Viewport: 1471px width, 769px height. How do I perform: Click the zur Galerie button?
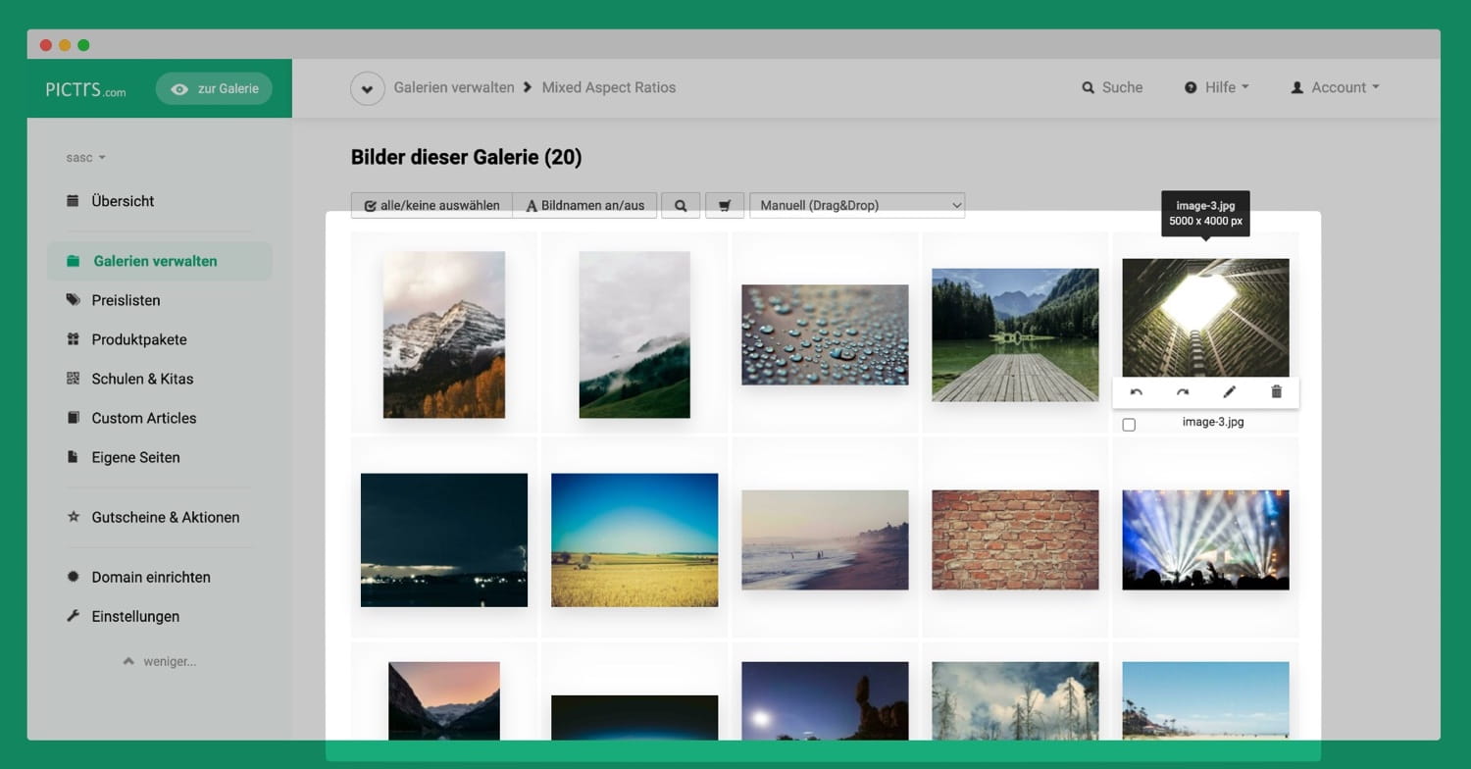(x=214, y=88)
